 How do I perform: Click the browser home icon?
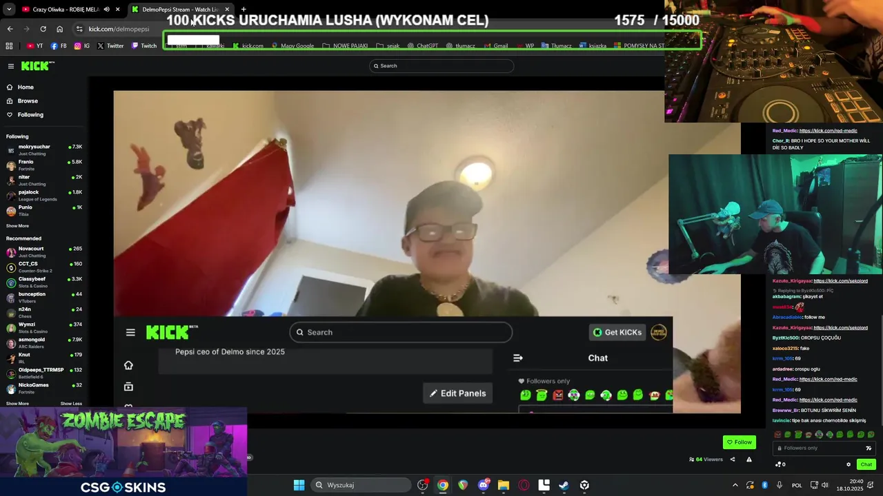(x=59, y=29)
